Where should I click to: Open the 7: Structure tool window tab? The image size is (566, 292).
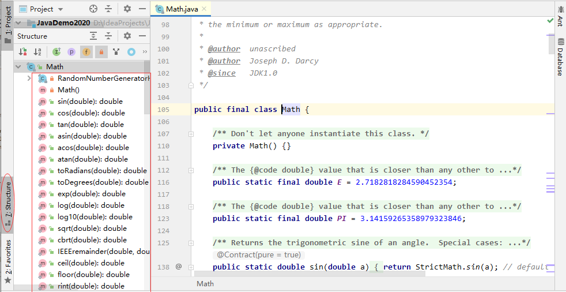[7, 204]
